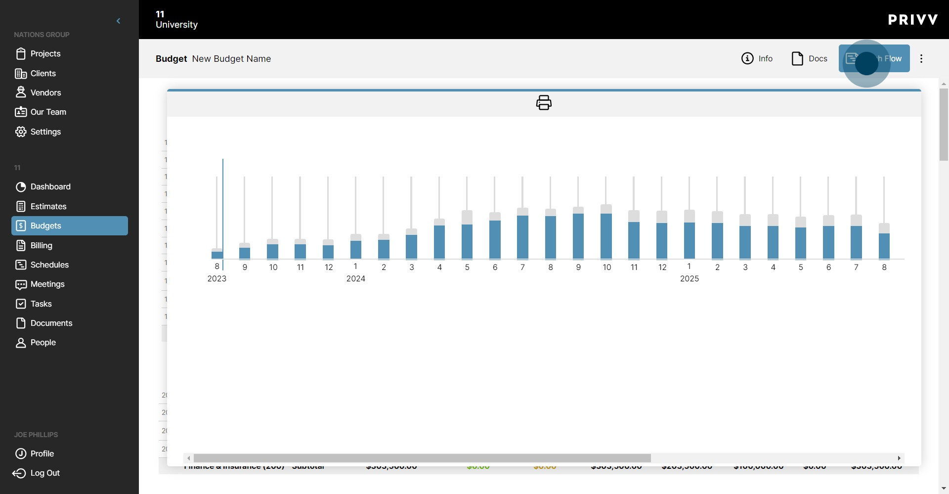Screen dimensions: 949x494
Task: Click the Vendors person icon
Action: (x=21, y=92)
